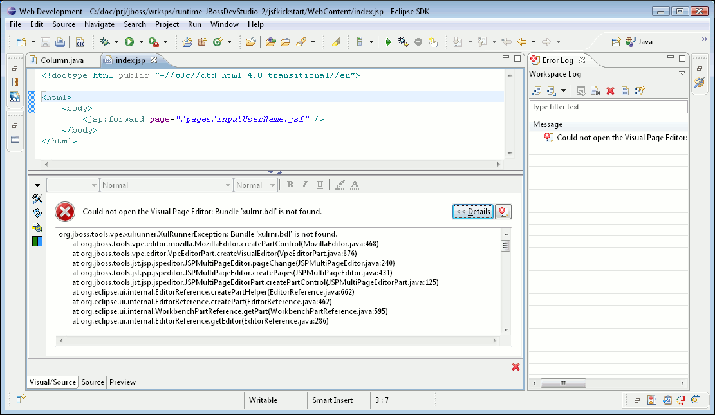Select the Visual/Source bottom tab
Viewport: 715px width, 415px height.
52,382
